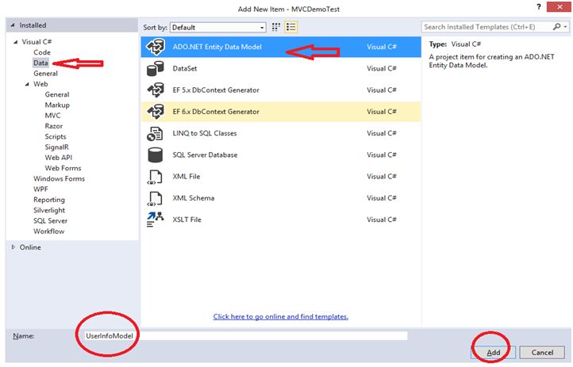Select XML File template name
The width and height of the screenshot is (573, 367).
click(187, 177)
